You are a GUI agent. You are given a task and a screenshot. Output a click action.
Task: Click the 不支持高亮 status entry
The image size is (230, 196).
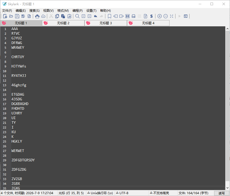160,193
